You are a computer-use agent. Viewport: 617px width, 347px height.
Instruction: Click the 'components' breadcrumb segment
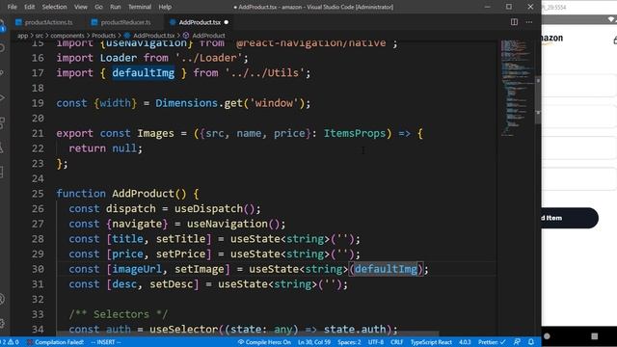67,36
